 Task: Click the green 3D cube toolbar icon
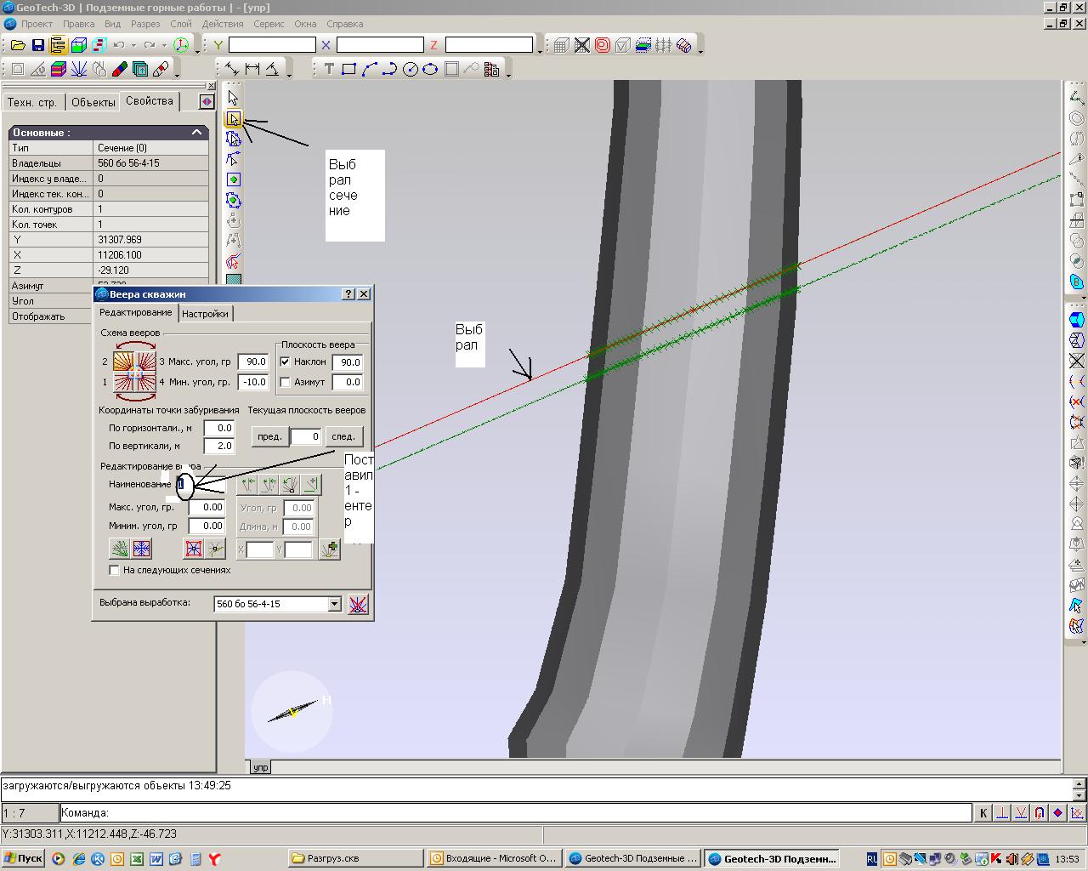click(78, 45)
